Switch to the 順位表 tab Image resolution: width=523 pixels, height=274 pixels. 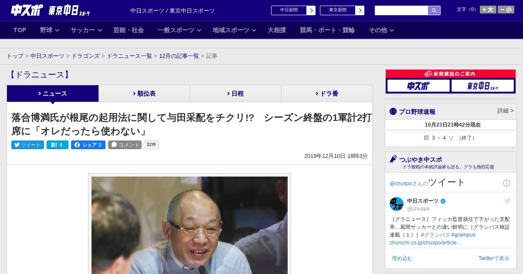(144, 94)
